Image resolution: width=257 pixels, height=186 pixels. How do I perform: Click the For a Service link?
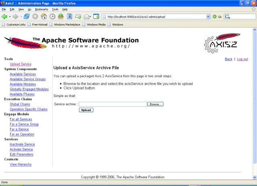click(19, 129)
